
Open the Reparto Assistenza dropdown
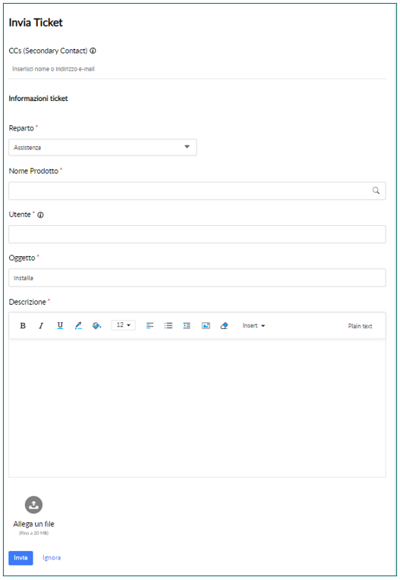tap(102, 147)
